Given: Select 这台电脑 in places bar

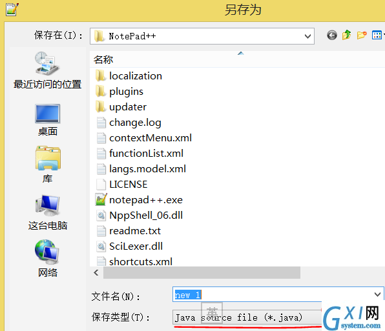Looking at the screenshot, I should 47,212.
